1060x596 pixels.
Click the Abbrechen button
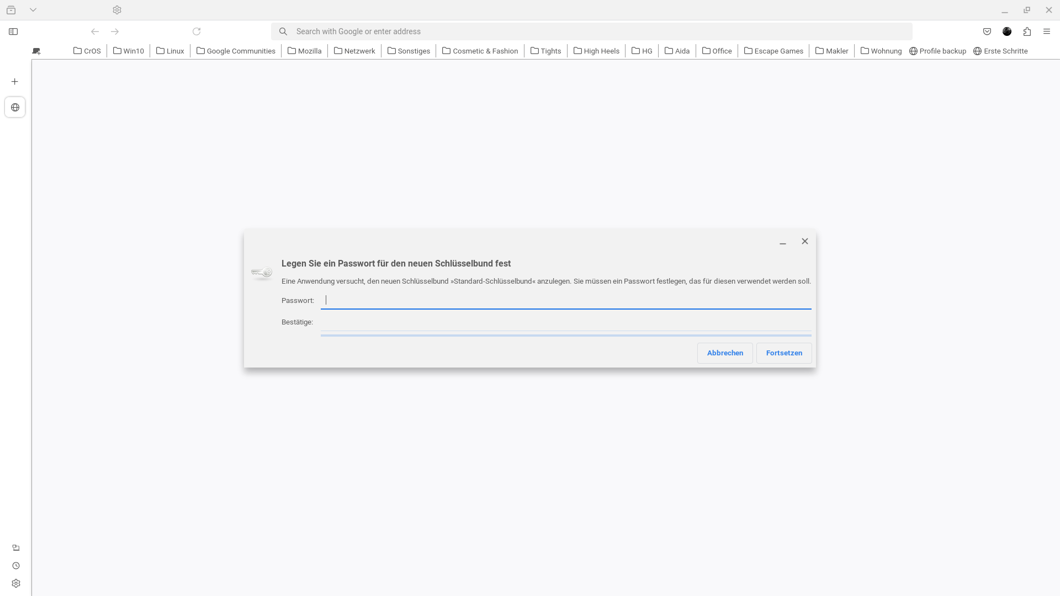[x=725, y=353]
